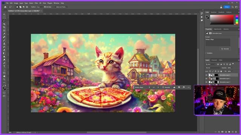This screenshot has height=135, width=241.
Task: Show next variation in taskbar
Action: pyautogui.click(x=158, y=87)
